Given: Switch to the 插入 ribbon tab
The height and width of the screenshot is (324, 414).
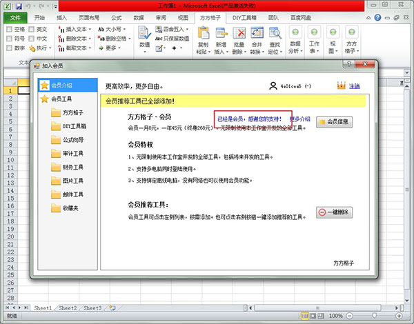Looking at the screenshot, I should [x=61, y=18].
